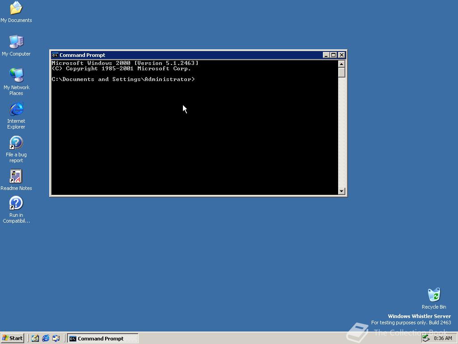The width and height of the screenshot is (458, 344).
Task: Select the Run in Compatibility shortcut
Action: click(16, 210)
